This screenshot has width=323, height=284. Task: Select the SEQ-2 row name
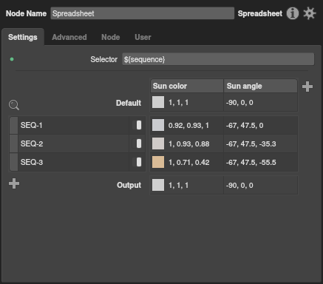32,143
